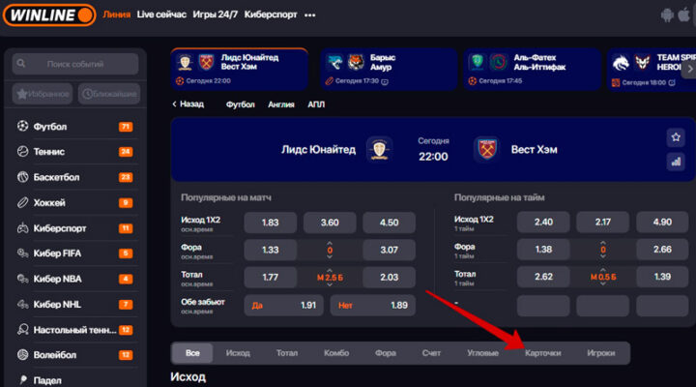Decrease match Тотал М 2.5 Б with down chevron
696x387 pixels.
pyautogui.click(x=330, y=284)
